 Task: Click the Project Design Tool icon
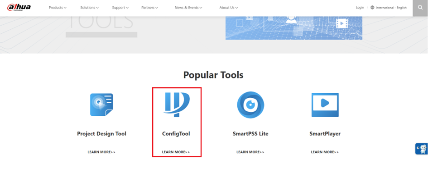tap(101, 105)
